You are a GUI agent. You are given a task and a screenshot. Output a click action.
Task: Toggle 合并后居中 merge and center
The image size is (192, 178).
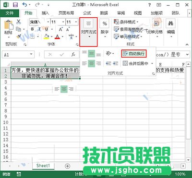click(135, 63)
